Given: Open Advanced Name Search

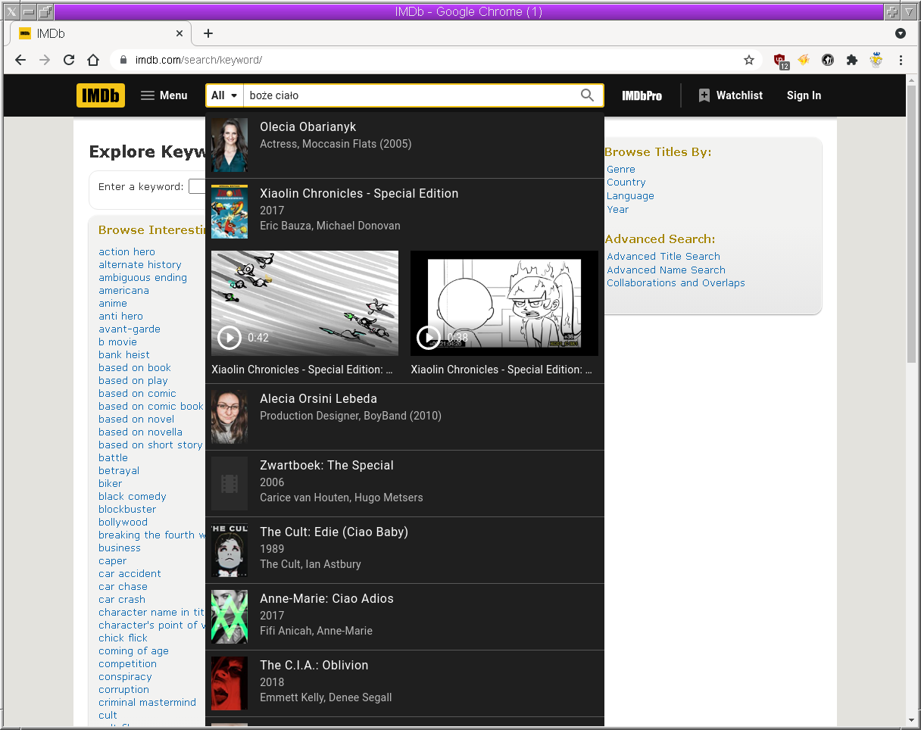Looking at the screenshot, I should pyautogui.click(x=666, y=270).
